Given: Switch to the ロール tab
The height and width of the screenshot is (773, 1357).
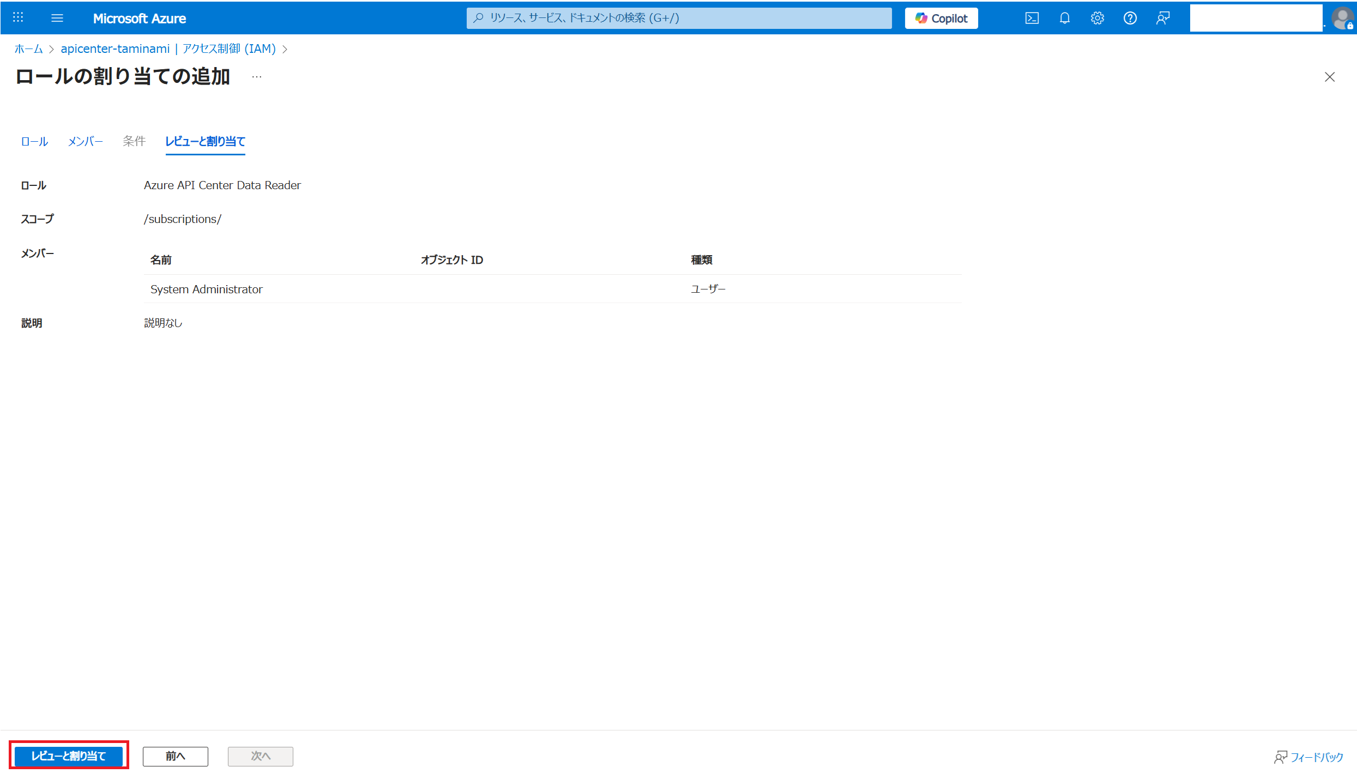Looking at the screenshot, I should point(34,142).
